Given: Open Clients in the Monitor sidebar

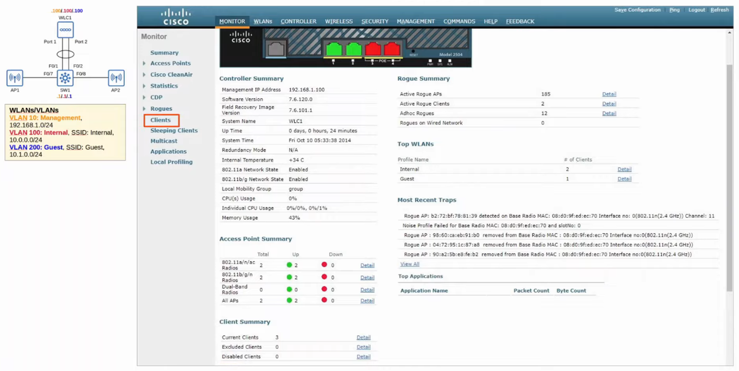Looking at the screenshot, I should 160,120.
